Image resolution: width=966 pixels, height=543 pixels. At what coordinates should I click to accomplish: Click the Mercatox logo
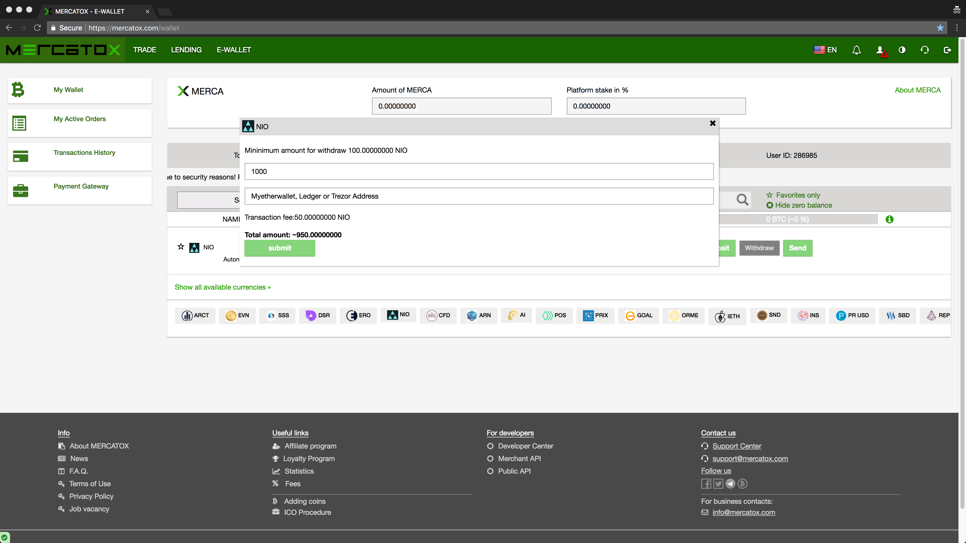(x=63, y=50)
